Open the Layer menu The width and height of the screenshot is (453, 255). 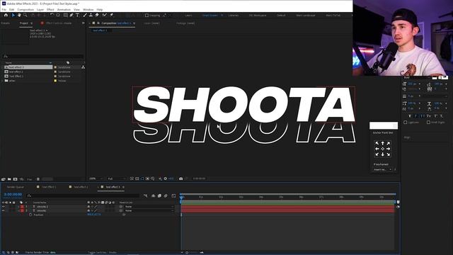pyautogui.click(x=40, y=9)
